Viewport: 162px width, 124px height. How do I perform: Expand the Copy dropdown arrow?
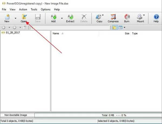pos(103,15)
